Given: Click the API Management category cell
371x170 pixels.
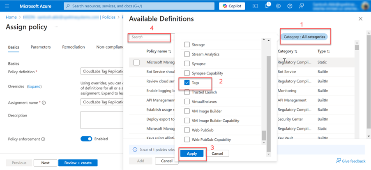Looking at the screenshot, I should 292,100.
